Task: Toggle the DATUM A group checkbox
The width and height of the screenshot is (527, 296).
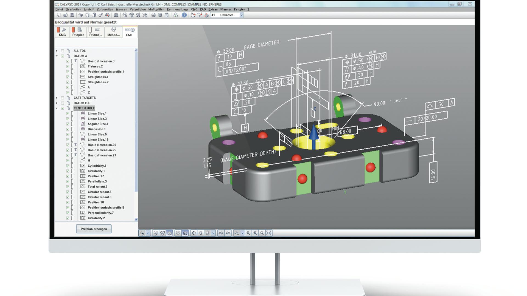Action: tap(62, 56)
